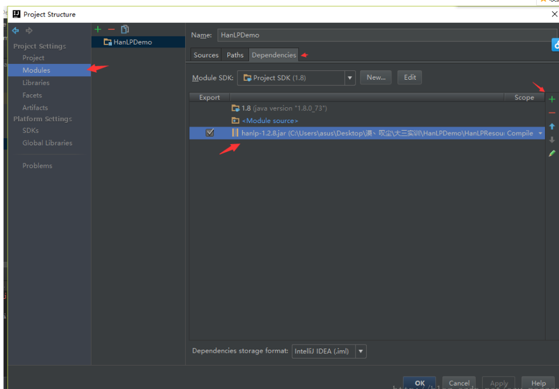The image size is (559, 389).
Task: Open Artifacts settings
Action: click(x=35, y=108)
